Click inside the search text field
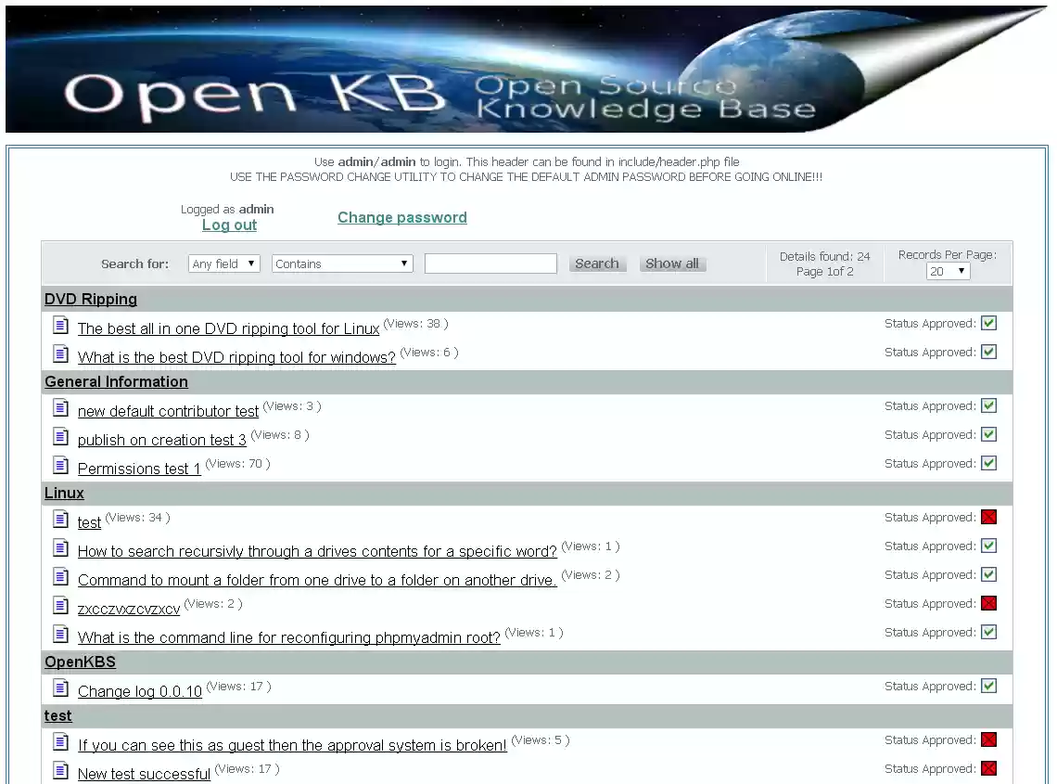This screenshot has height=784, width=1057. [x=490, y=263]
